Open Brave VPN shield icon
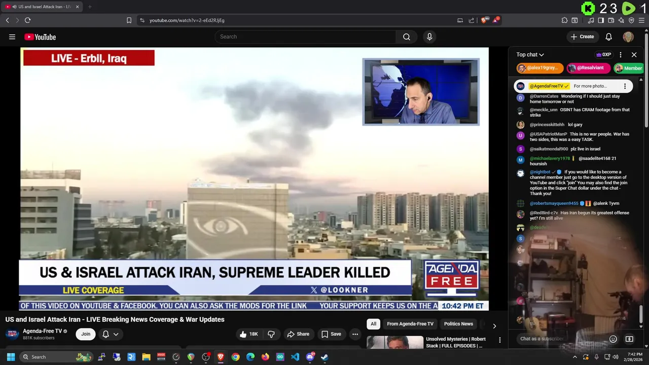 pos(631,20)
